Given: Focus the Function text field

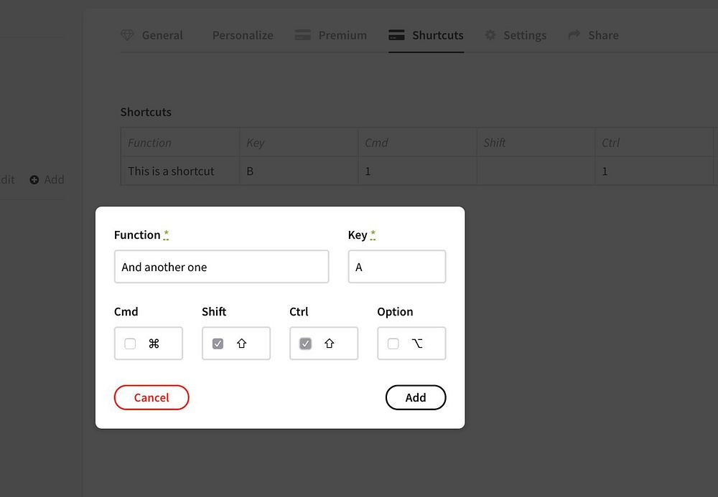Looking at the screenshot, I should (221, 267).
